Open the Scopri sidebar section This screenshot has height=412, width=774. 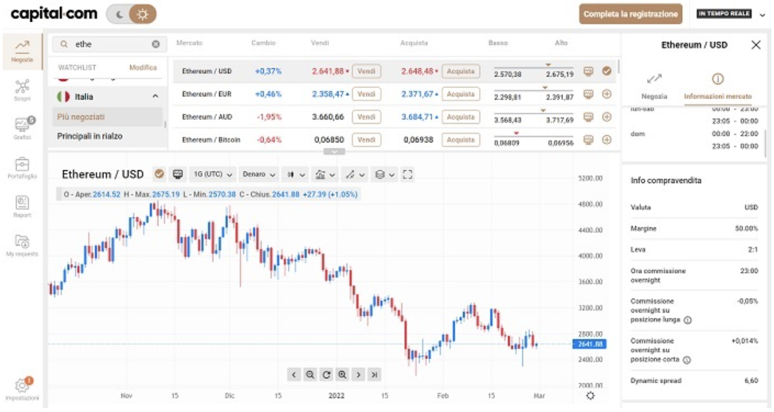pyautogui.click(x=22, y=89)
